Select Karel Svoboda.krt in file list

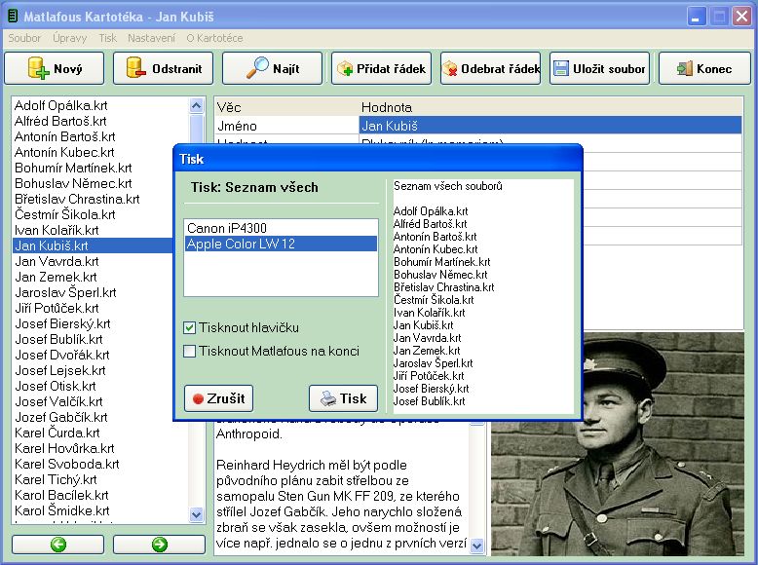(66, 464)
